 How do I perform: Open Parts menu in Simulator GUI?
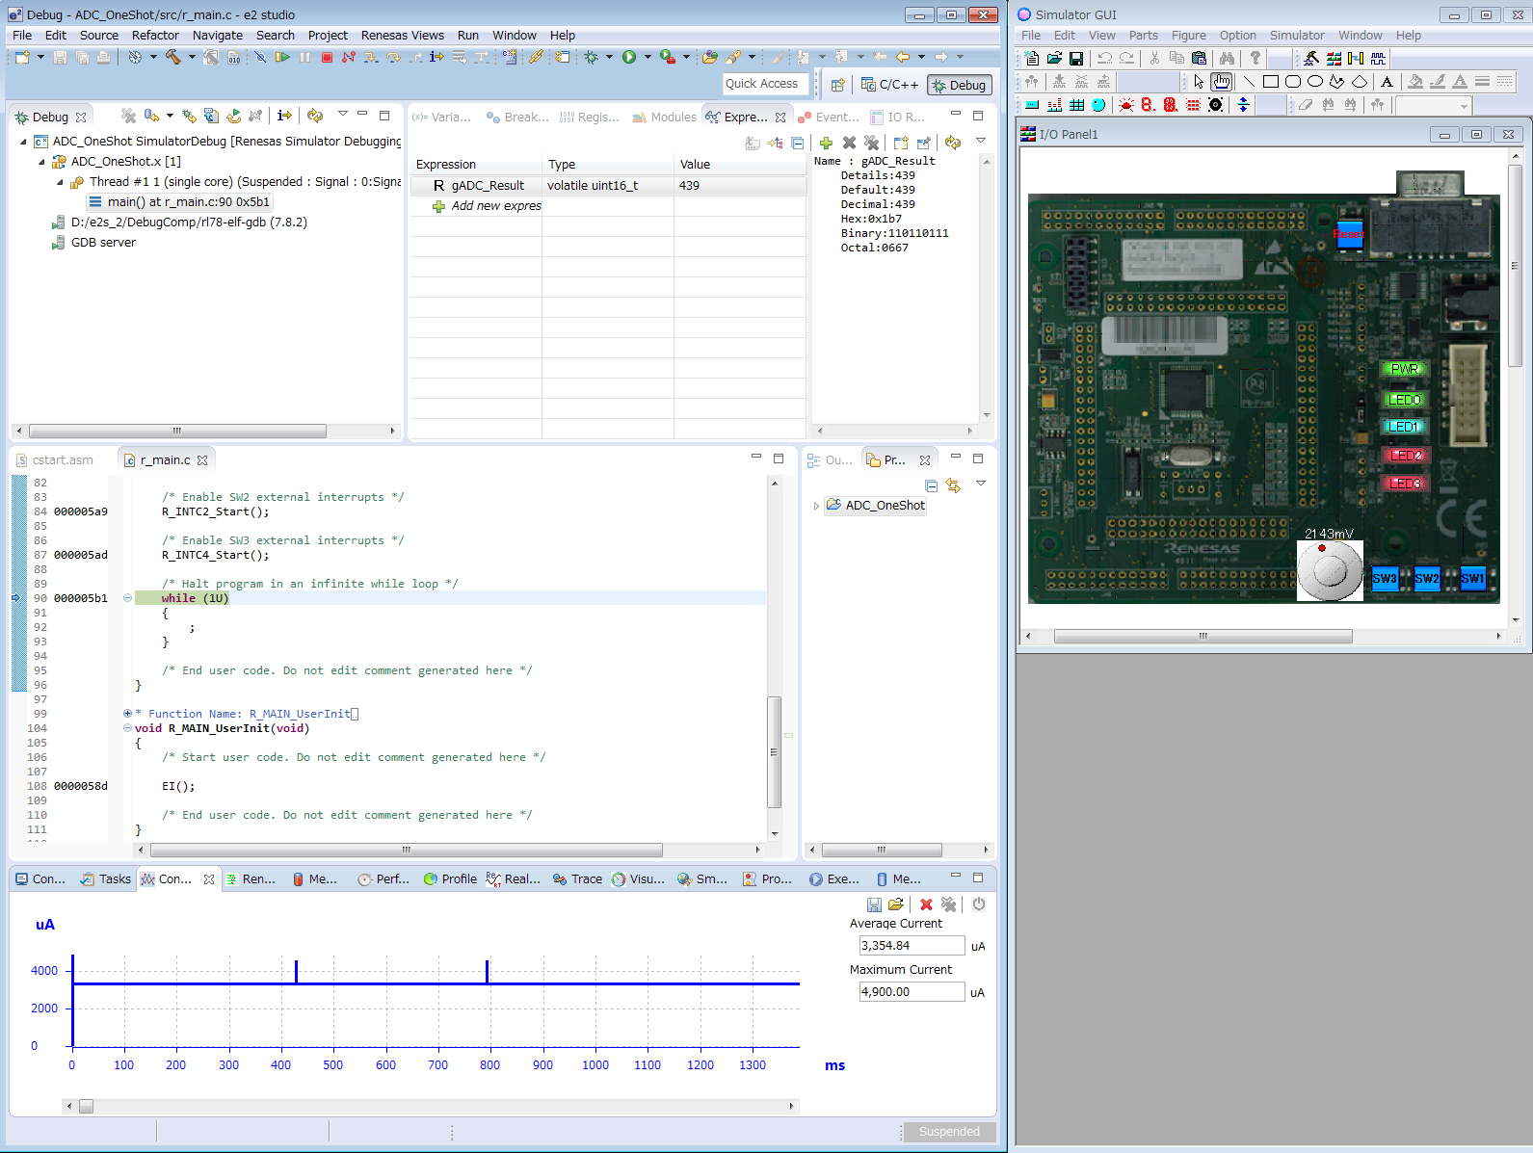pos(1144,35)
